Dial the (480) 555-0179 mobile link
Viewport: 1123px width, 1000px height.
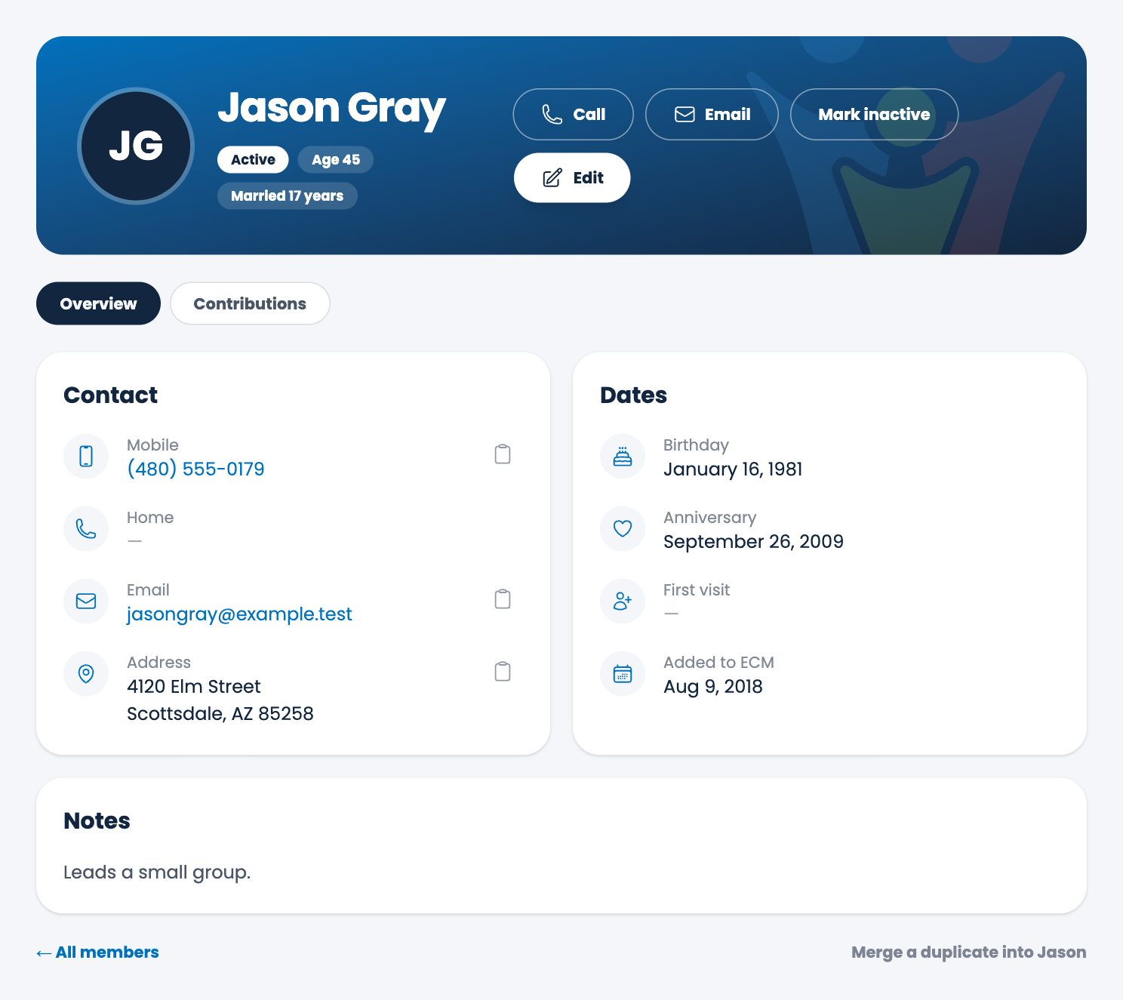(x=195, y=469)
